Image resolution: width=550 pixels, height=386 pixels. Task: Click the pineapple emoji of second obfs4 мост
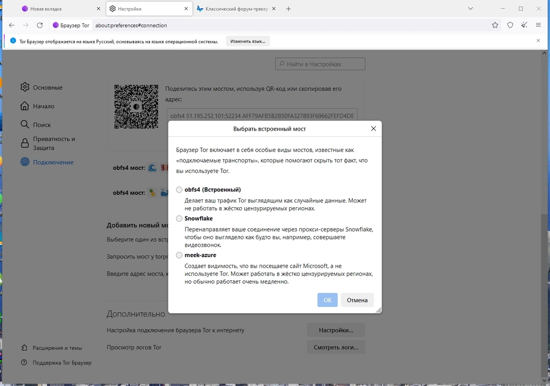pyautogui.click(x=153, y=193)
